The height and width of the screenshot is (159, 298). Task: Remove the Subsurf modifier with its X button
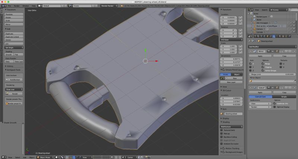click(295, 88)
